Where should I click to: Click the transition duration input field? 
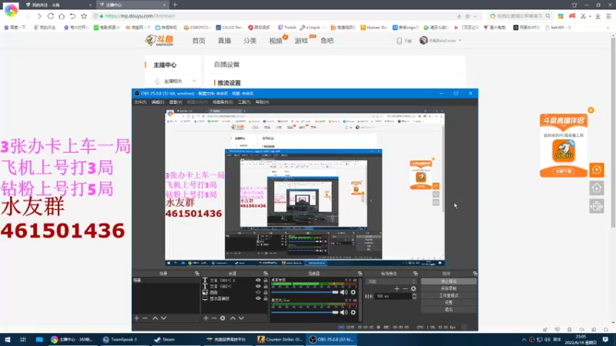click(393, 296)
